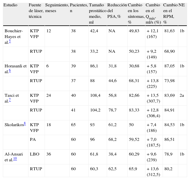Click the prostate size value '108,4'
190x180 pixels.
pyautogui.click(x=95, y=96)
